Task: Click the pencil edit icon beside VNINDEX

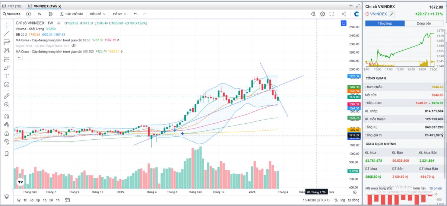Action: pyautogui.click(x=391, y=14)
